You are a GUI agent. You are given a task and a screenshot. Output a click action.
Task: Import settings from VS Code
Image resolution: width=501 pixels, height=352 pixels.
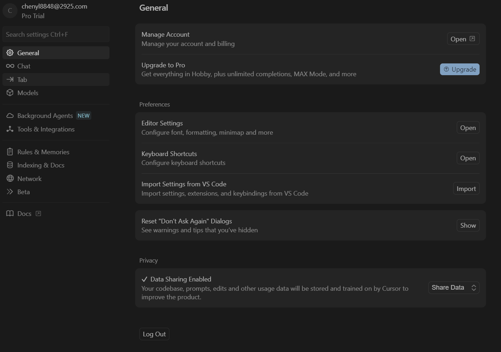[x=466, y=189]
